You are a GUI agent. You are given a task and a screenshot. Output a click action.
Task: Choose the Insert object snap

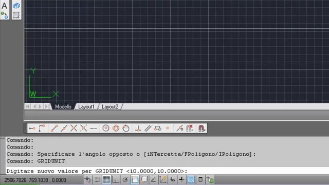(158, 128)
